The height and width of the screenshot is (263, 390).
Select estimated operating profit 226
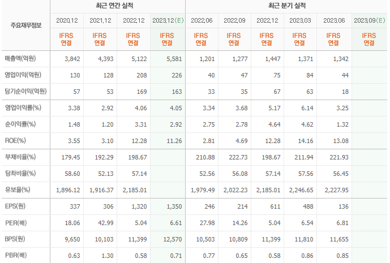click(177, 75)
